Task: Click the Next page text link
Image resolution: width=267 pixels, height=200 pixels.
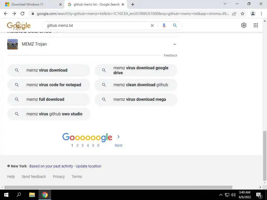Action: (x=118, y=145)
